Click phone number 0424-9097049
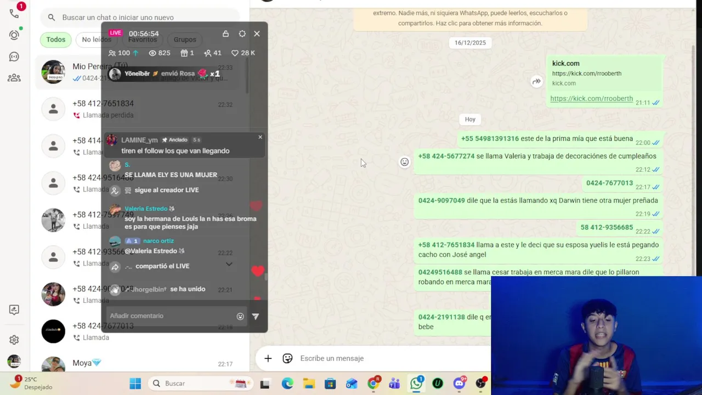702x395 pixels. [441, 201]
